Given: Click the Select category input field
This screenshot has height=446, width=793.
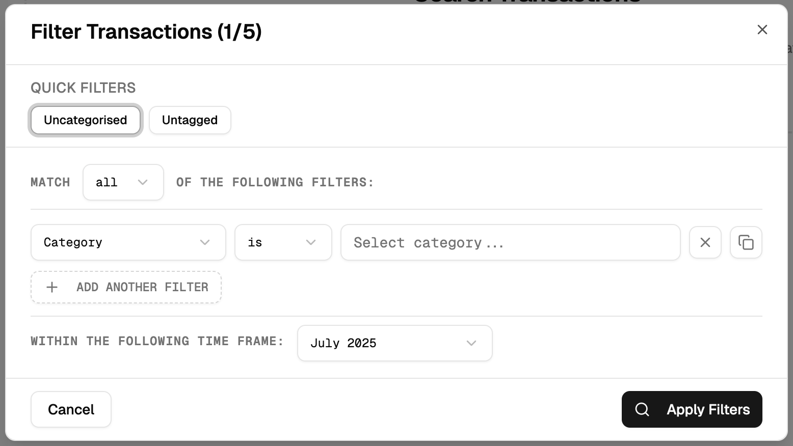Looking at the screenshot, I should tap(510, 242).
